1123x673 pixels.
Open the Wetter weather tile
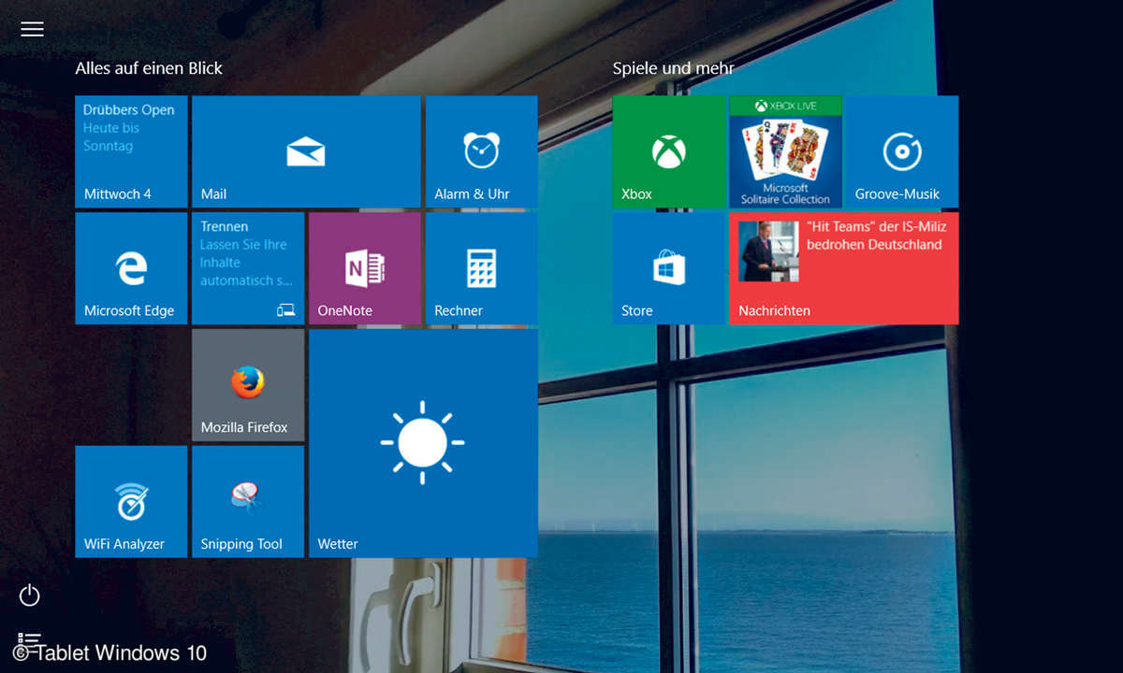[x=423, y=443]
